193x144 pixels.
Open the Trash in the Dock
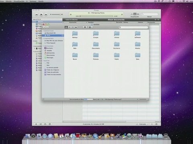coord(166,136)
